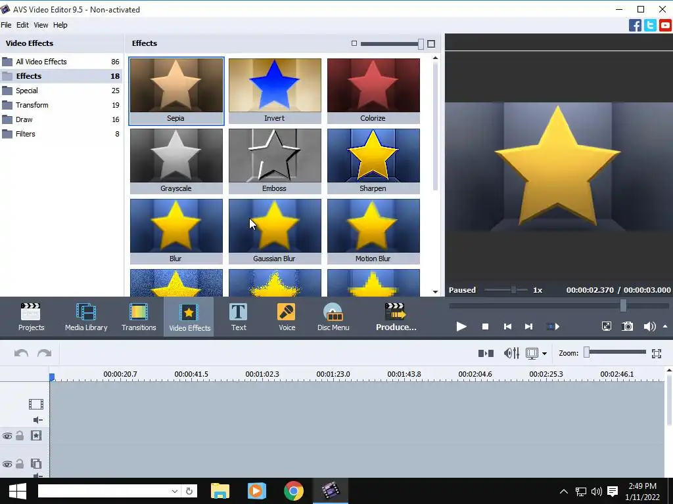Click the Produce button
The image size is (673, 504).
pyautogui.click(x=396, y=317)
